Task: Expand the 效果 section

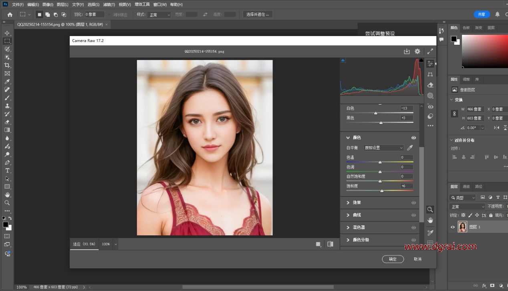Action: click(x=348, y=203)
